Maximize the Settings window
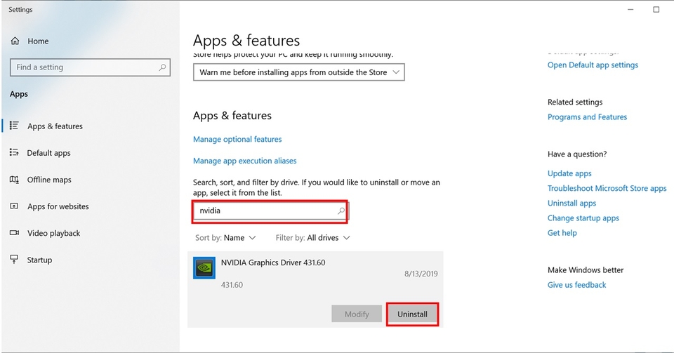This screenshot has width=674, height=353. (x=656, y=9)
